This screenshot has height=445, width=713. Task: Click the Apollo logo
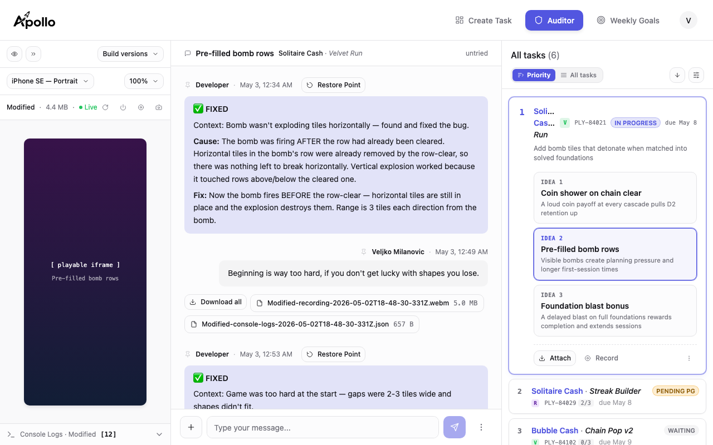click(x=35, y=21)
